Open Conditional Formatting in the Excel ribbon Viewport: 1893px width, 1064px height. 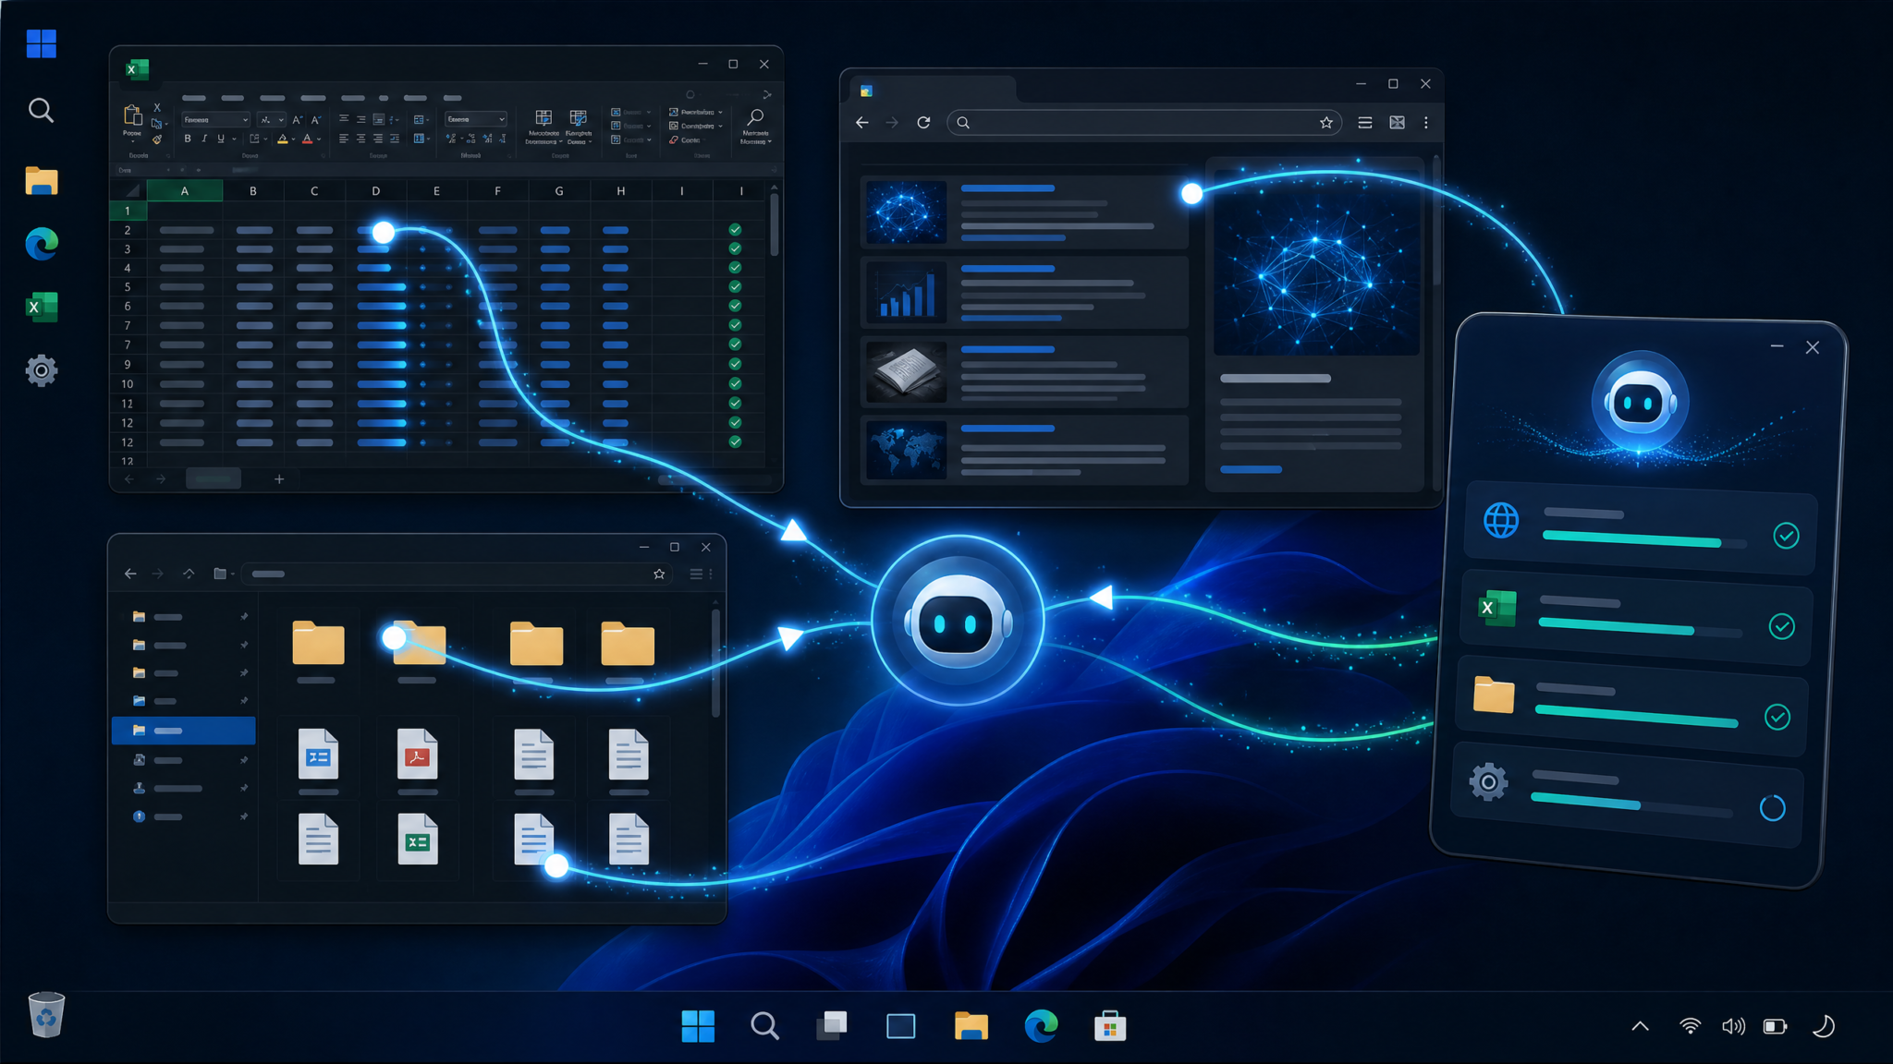pos(543,127)
